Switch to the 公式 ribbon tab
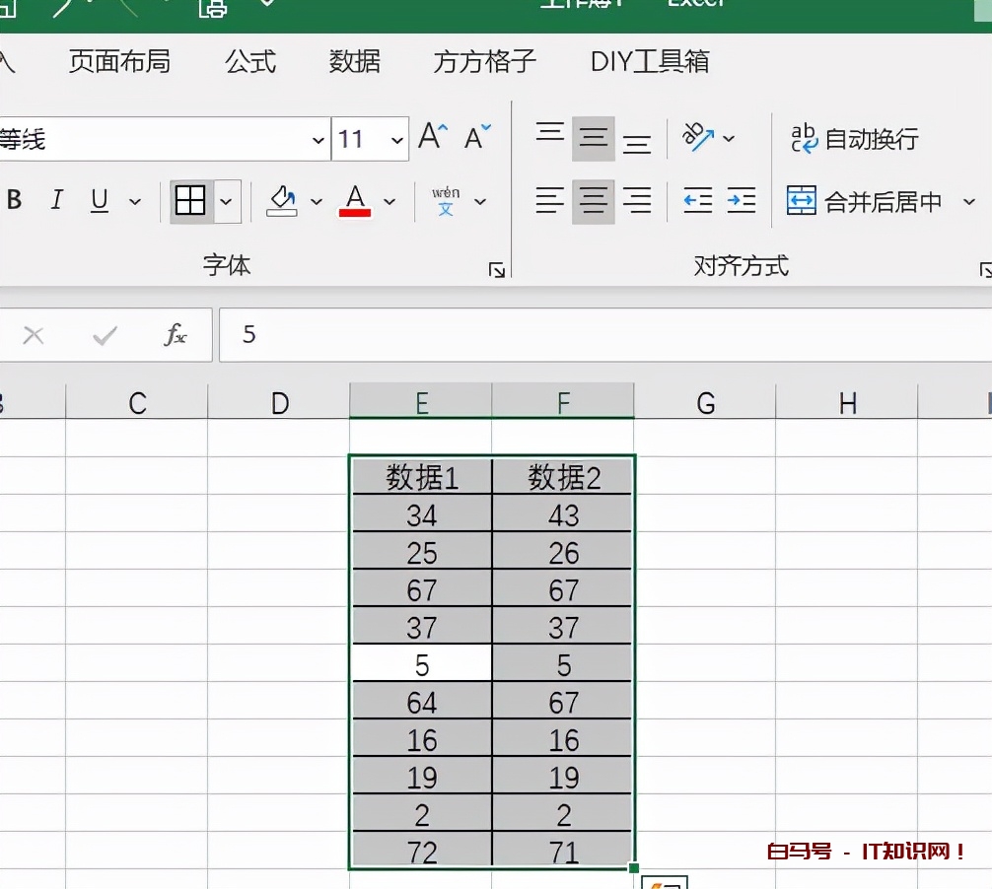Screen dimensions: 992x889 [250, 61]
